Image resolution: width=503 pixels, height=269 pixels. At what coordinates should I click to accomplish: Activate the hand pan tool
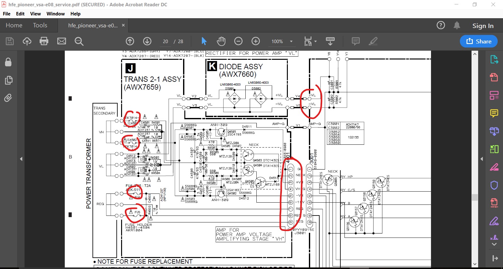pos(221,41)
